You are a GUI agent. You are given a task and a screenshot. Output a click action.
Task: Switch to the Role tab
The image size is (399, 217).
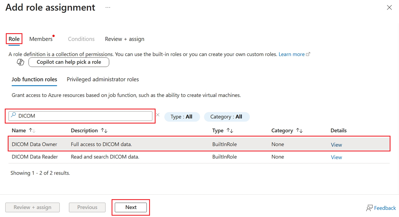pos(14,39)
